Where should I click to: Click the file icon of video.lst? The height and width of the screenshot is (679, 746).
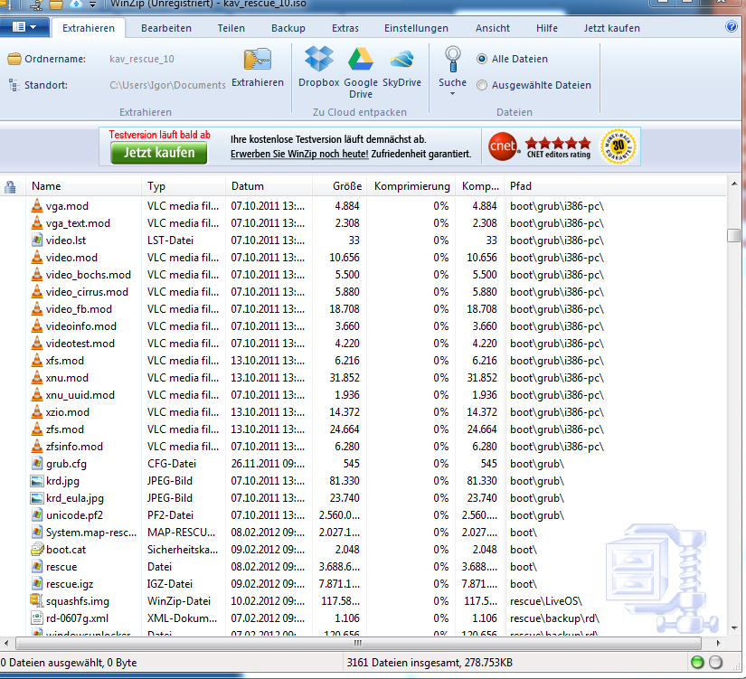coord(37,240)
